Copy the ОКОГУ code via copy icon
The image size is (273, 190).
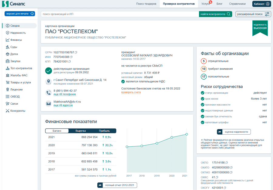[225, 188]
